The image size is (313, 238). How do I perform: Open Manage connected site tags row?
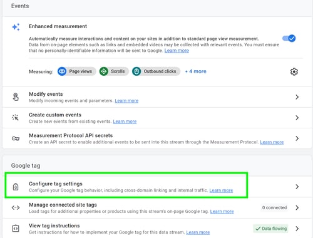[157, 208]
